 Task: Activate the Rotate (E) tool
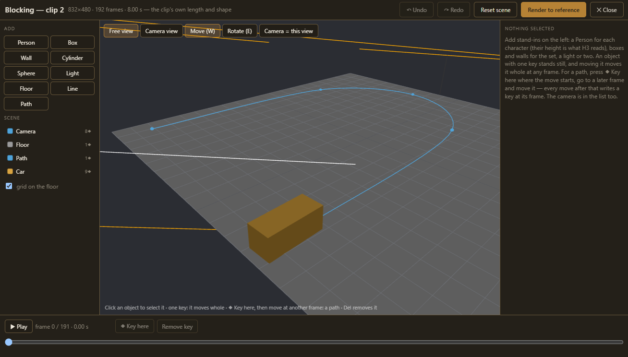point(240,31)
